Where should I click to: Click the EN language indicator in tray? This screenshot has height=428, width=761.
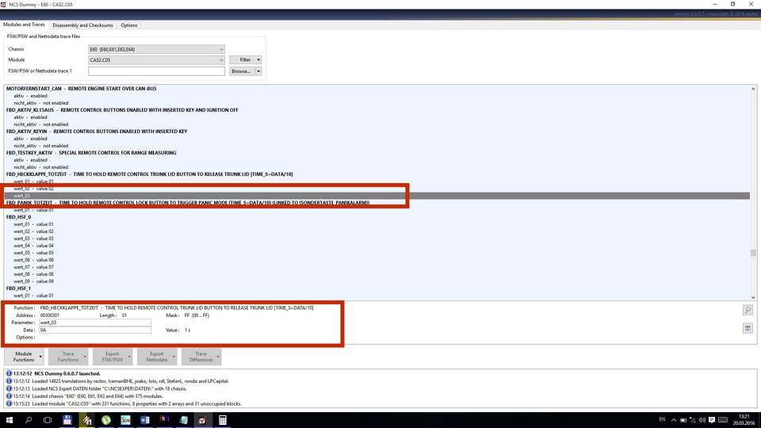coord(662,419)
